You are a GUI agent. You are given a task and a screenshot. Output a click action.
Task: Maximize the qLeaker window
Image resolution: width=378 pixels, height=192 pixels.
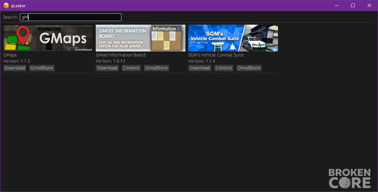tap(353, 5)
